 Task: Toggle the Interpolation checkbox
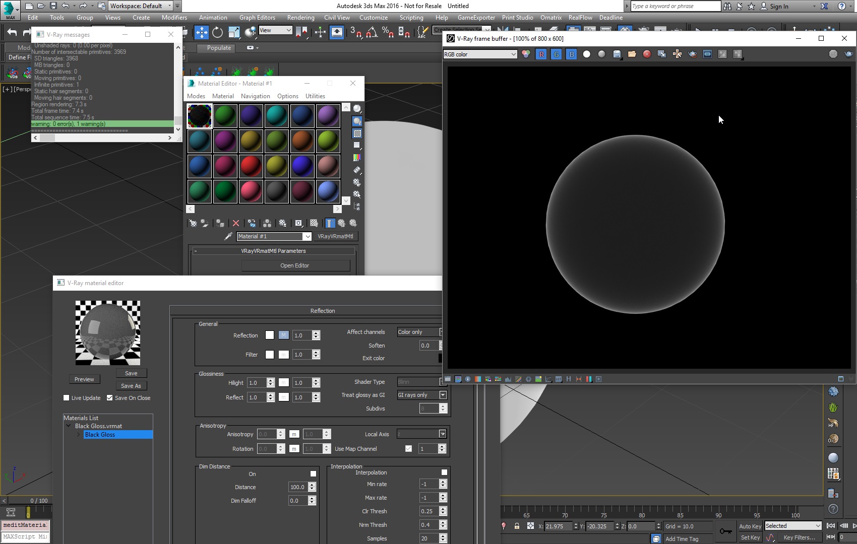444,472
